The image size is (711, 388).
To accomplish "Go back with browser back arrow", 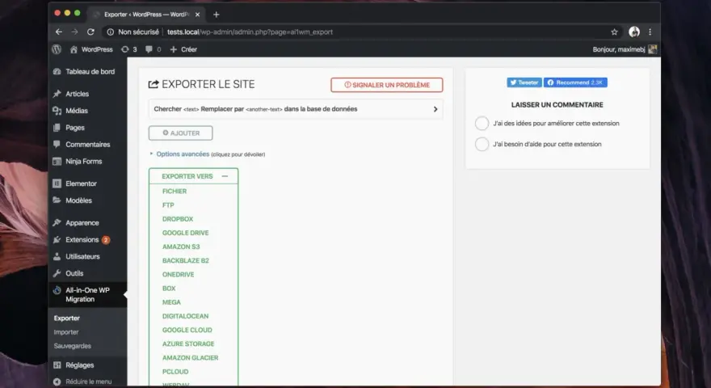I will coord(58,32).
